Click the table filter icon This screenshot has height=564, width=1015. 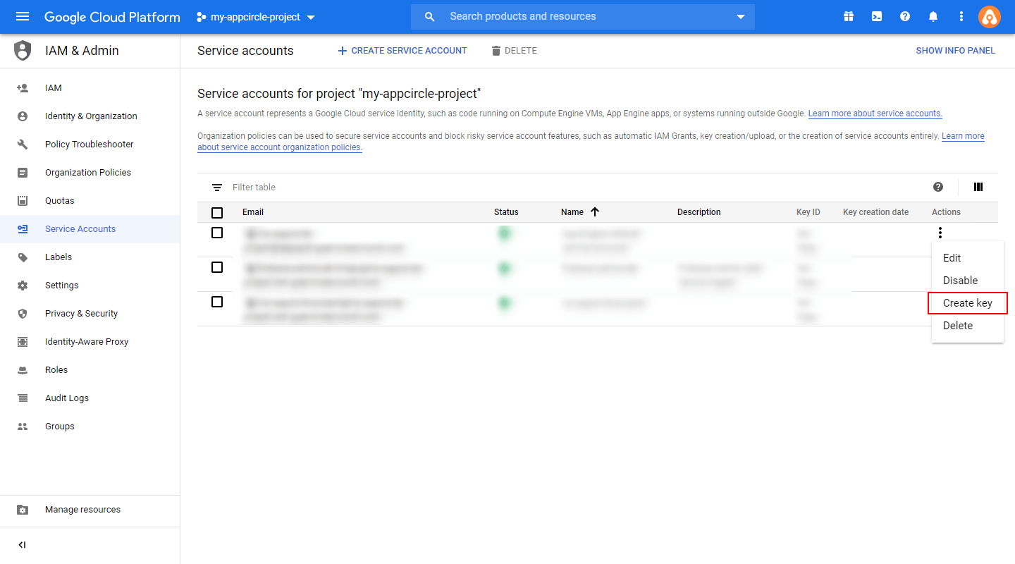pyautogui.click(x=217, y=188)
